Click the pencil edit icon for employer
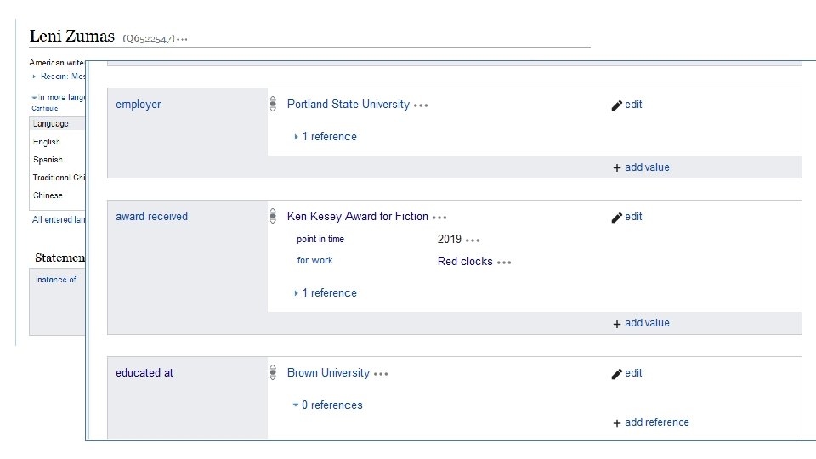Image resolution: width=816 pixels, height=459 pixels. click(x=617, y=105)
